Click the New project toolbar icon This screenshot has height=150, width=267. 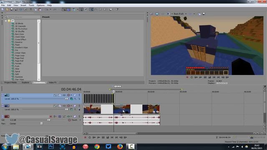[3, 9]
